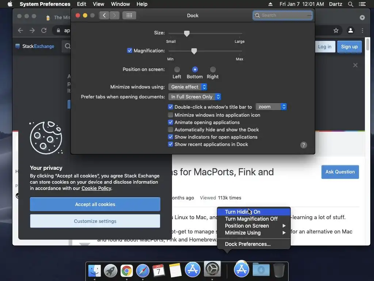Click the Magnification slider handle
The image size is (374, 281).
(x=194, y=51)
